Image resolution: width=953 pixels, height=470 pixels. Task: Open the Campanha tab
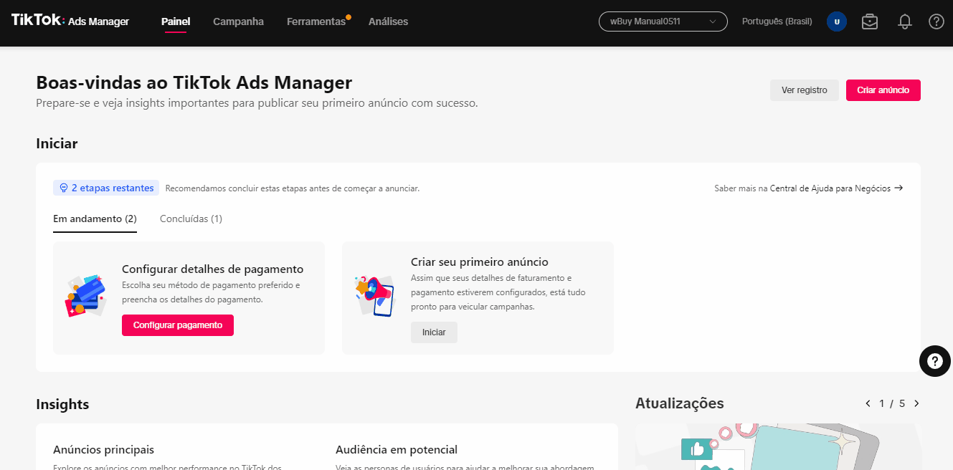[238, 21]
